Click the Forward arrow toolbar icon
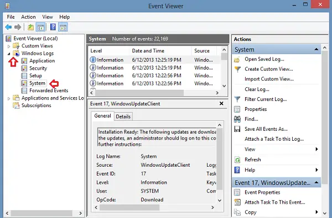Viewport: 332px width, 218px height. pos(18,27)
